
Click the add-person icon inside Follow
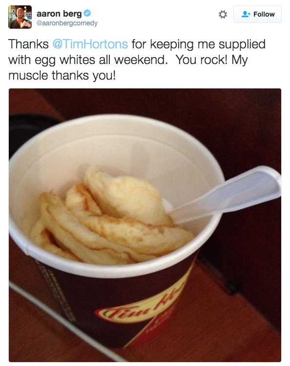pos(246,14)
